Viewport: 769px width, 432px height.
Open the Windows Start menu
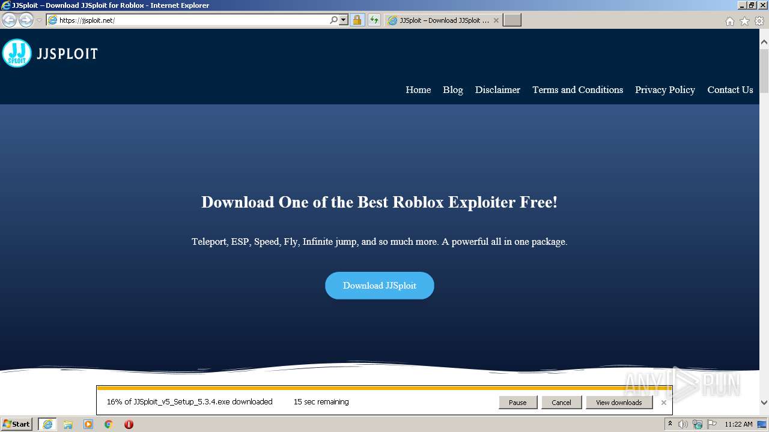[x=17, y=424]
